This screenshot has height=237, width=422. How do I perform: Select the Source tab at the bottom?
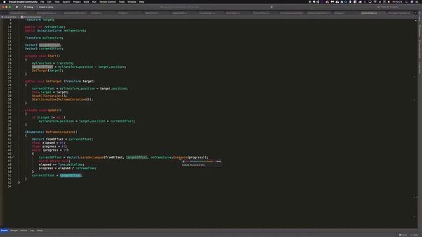5,230
